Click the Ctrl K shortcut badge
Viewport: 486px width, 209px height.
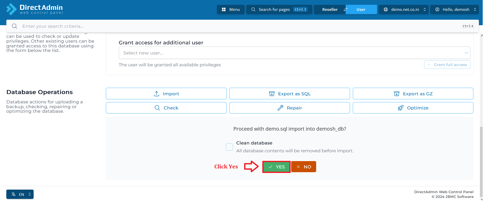468,26
